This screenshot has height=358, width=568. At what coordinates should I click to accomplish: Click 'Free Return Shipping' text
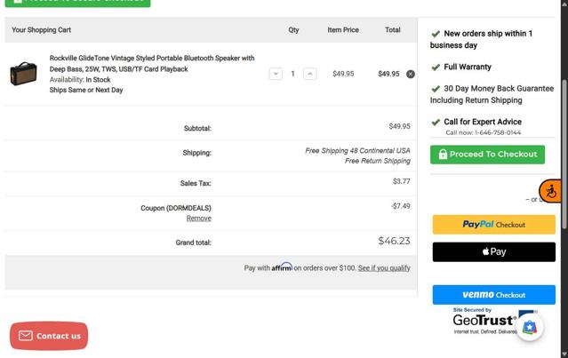(378, 161)
